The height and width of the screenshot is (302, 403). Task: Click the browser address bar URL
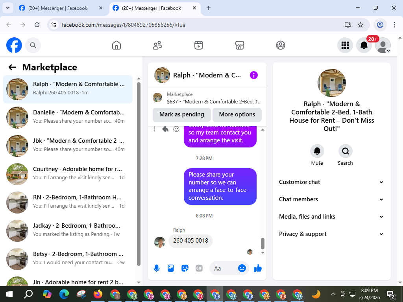click(x=123, y=25)
